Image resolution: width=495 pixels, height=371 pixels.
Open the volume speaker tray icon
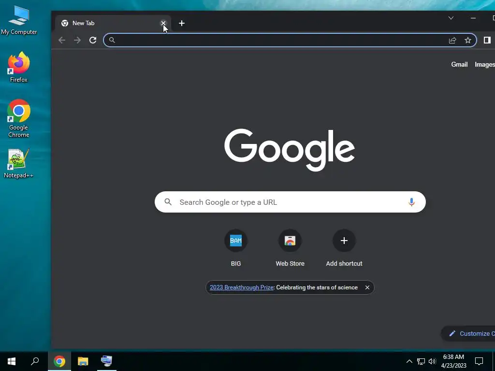point(432,361)
